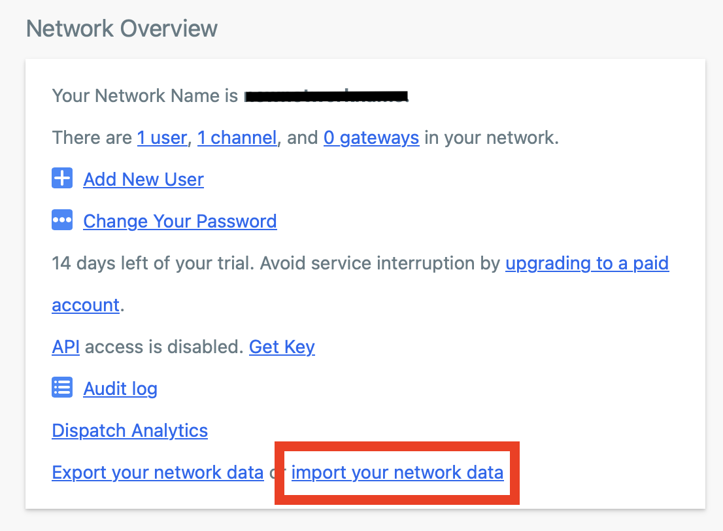The image size is (723, 531).
Task: Click the three-dots password icon
Action: click(62, 221)
